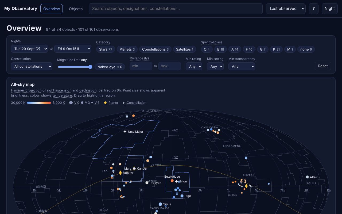342x214 pixels.
Task: Click the Rigel star dot
Action: coord(182,196)
